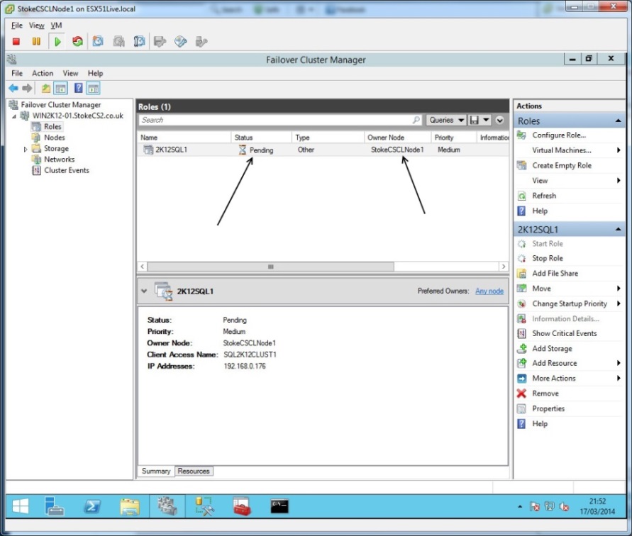Click the search magnifier icon

click(416, 120)
